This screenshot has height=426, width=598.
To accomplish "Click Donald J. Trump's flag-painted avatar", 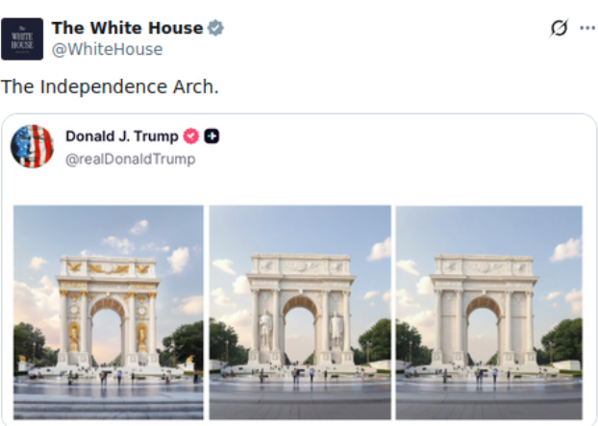I will point(32,146).
